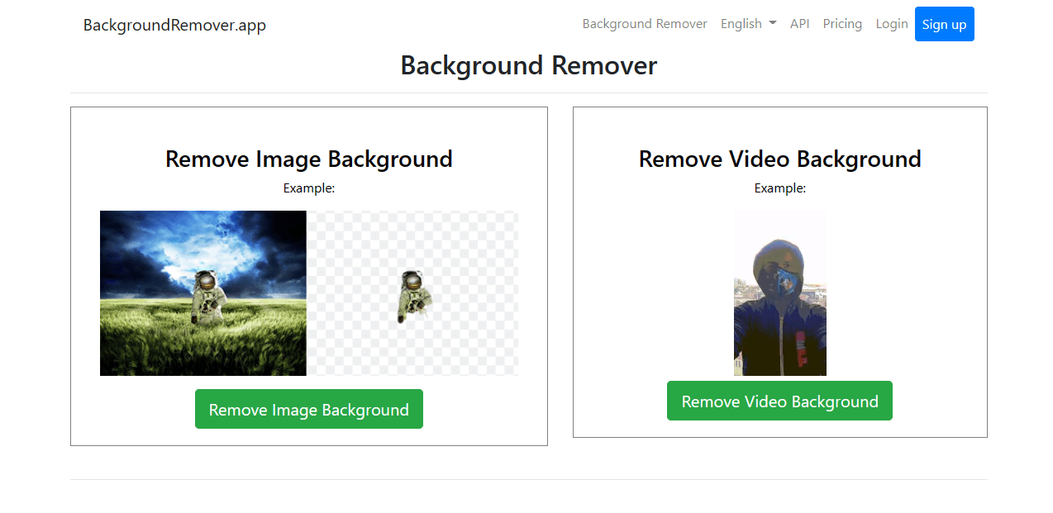This screenshot has width=1053, height=513.
Task: Click the Remove Video Background button
Action: pos(779,401)
